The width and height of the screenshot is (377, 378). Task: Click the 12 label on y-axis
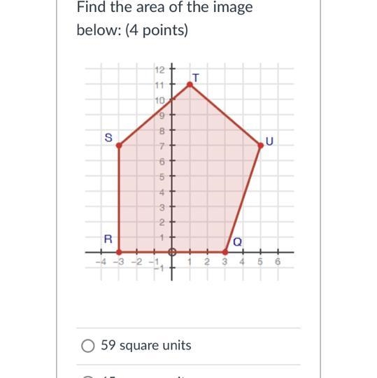[159, 70]
